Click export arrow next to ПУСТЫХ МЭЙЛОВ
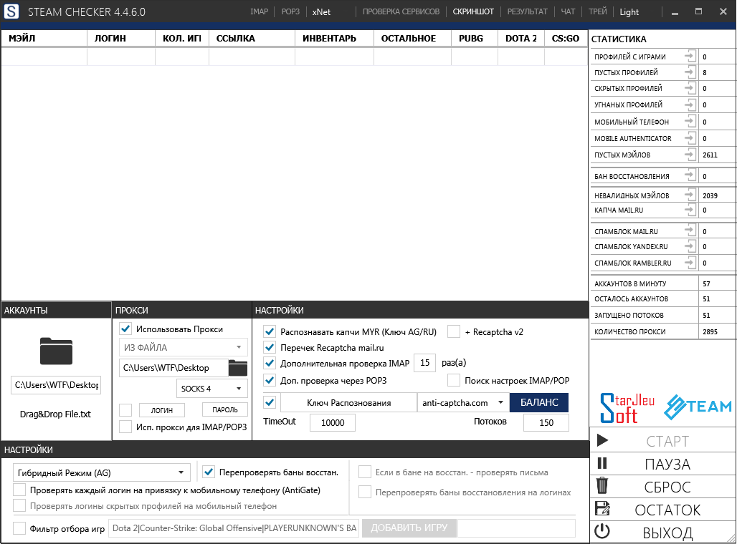Viewport: 737px width, 544px height. point(690,155)
